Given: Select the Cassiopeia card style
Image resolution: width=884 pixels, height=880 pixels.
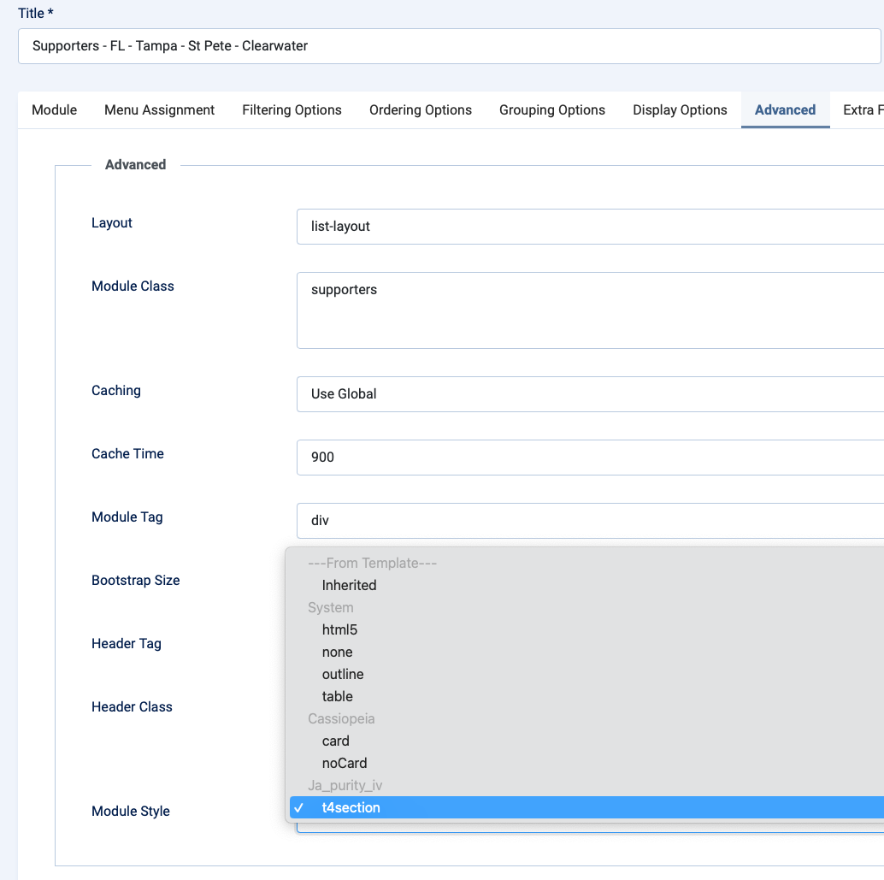Looking at the screenshot, I should (335, 741).
